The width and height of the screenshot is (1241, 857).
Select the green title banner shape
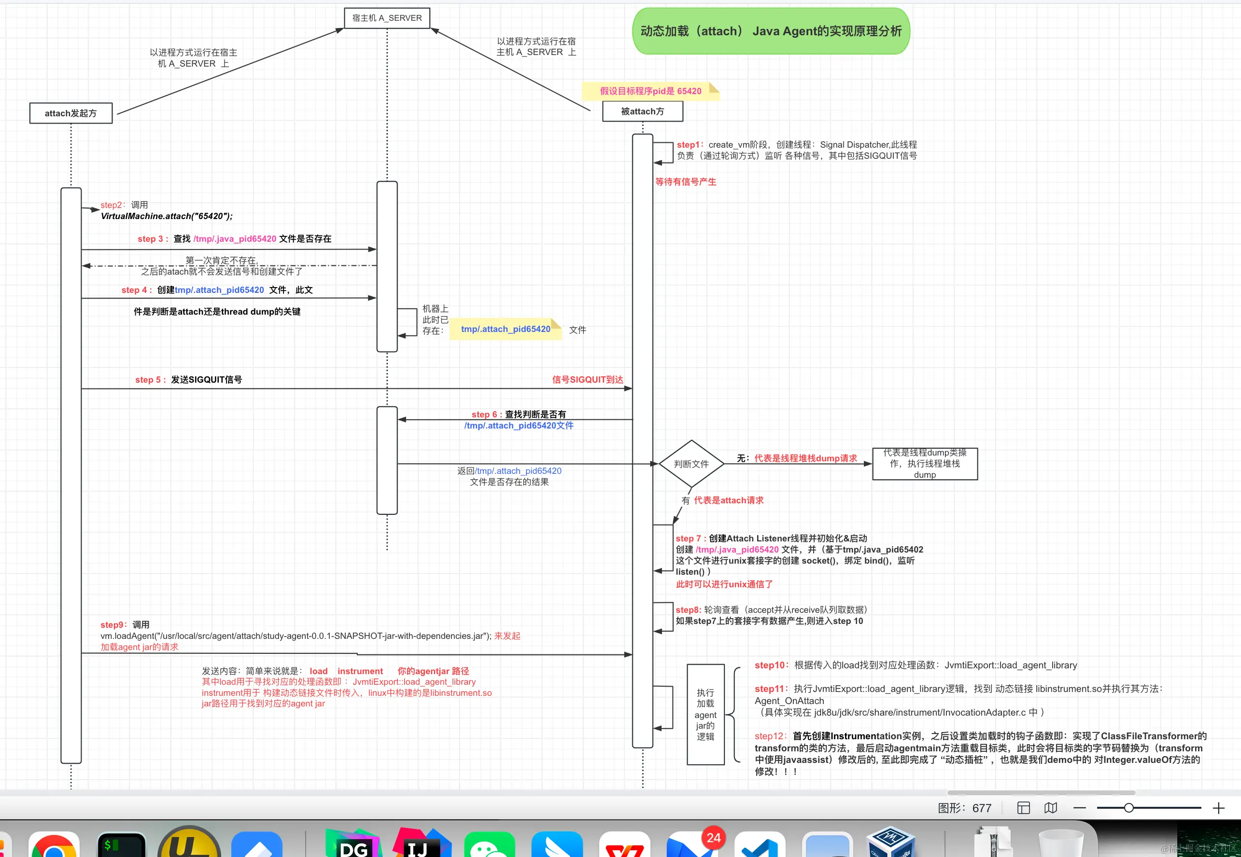[x=771, y=31]
